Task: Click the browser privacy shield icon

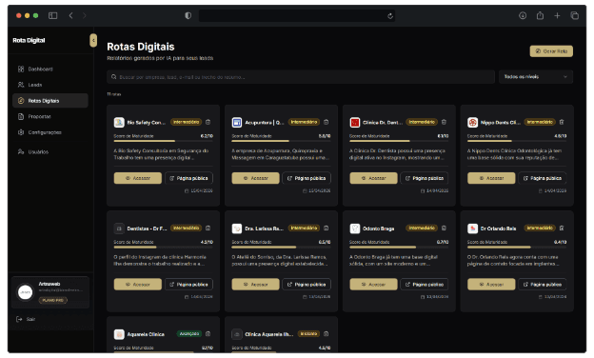Action: click(x=188, y=15)
